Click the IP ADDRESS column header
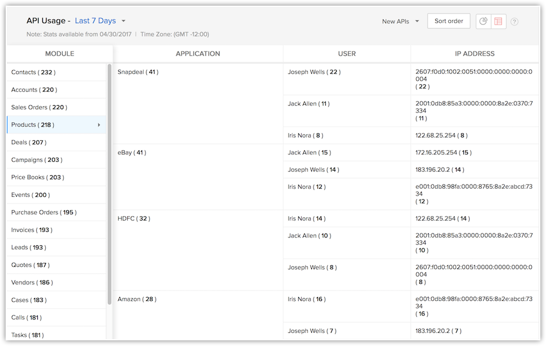This screenshot has height=346, width=546. pyautogui.click(x=475, y=54)
